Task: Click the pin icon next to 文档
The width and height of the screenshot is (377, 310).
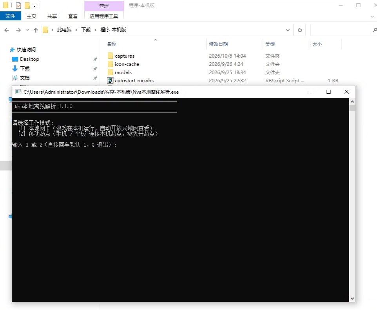Action: [x=95, y=78]
